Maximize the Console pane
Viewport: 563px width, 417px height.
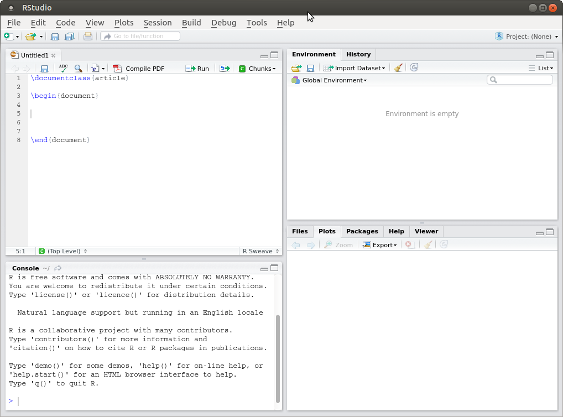coord(274,268)
